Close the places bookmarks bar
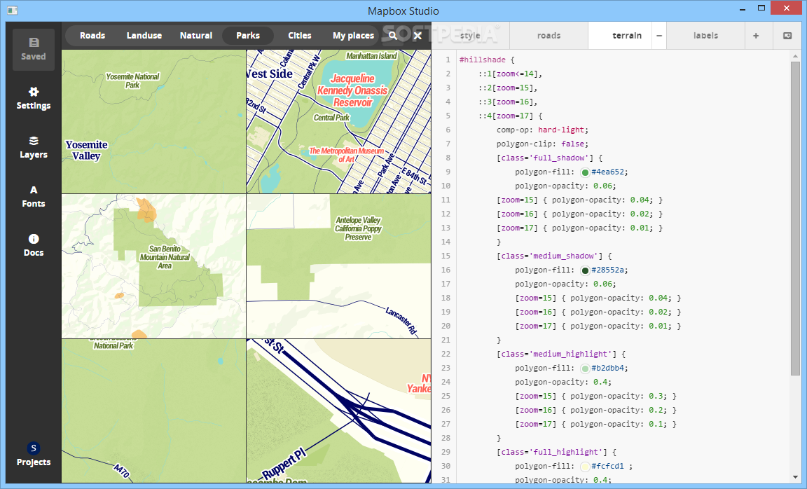Image resolution: width=807 pixels, height=489 pixels. click(x=418, y=36)
